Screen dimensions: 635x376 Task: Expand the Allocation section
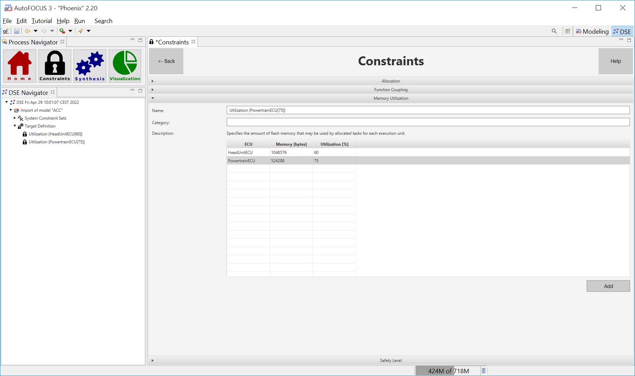pos(391,81)
